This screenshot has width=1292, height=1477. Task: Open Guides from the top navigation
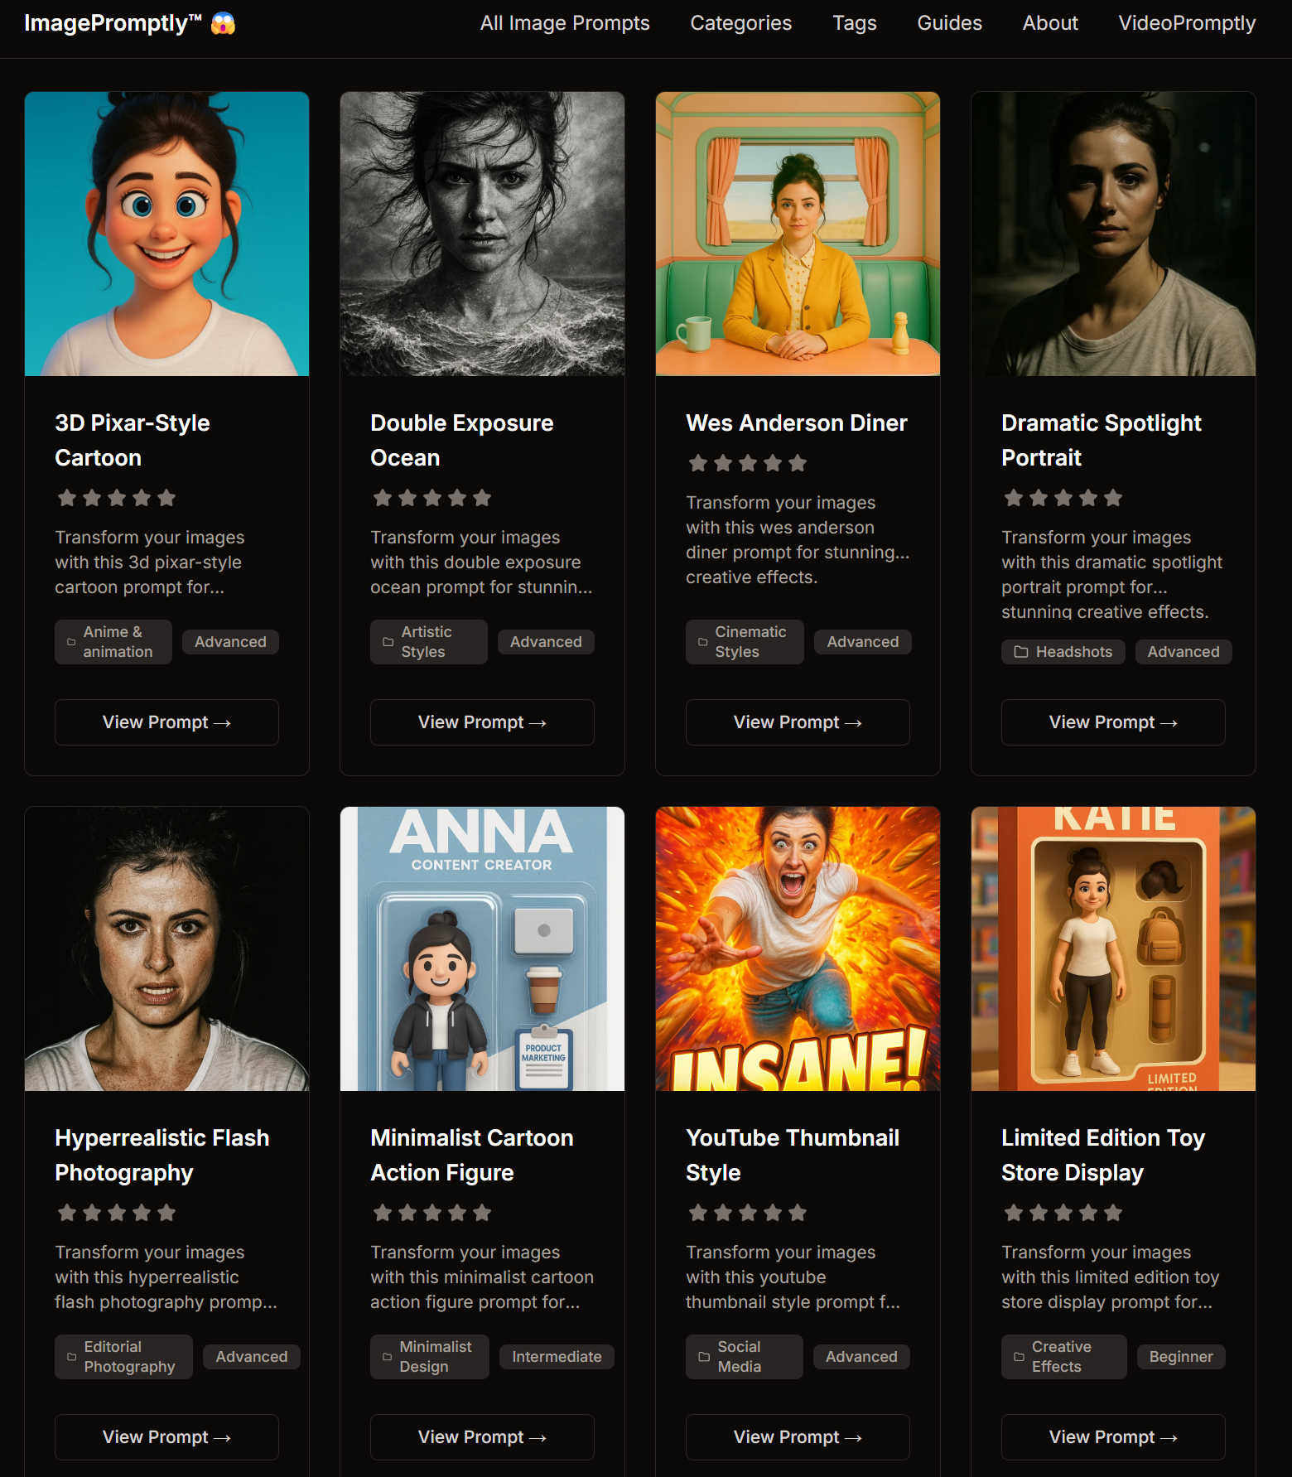click(x=950, y=23)
